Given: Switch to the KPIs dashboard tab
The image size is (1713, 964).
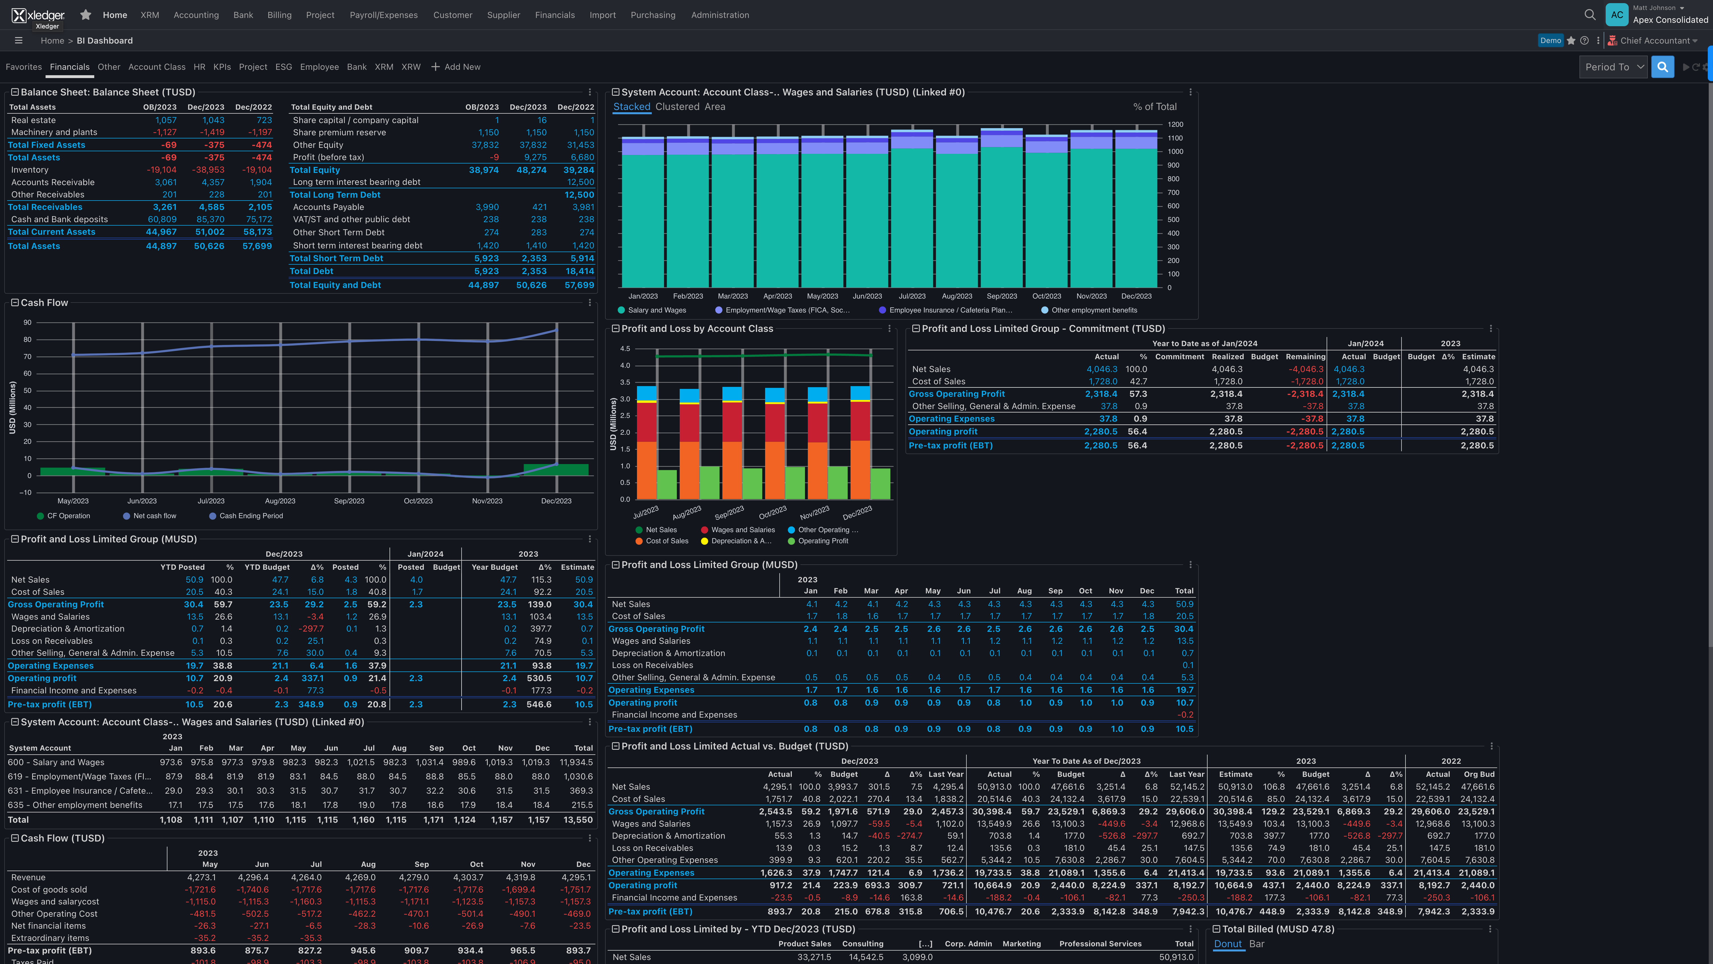Looking at the screenshot, I should [x=222, y=67].
